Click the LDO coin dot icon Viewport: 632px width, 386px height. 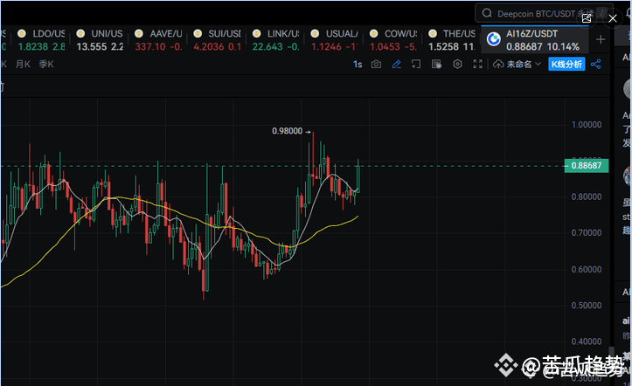(22, 33)
